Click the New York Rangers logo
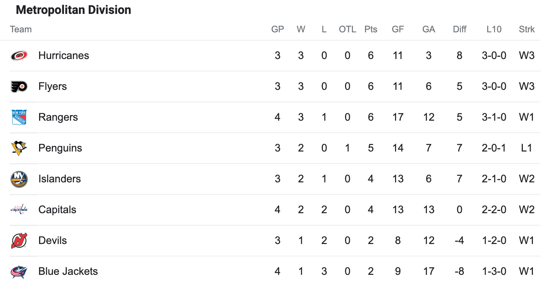The width and height of the screenshot is (554, 288). pyautogui.click(x=19, y=117)
